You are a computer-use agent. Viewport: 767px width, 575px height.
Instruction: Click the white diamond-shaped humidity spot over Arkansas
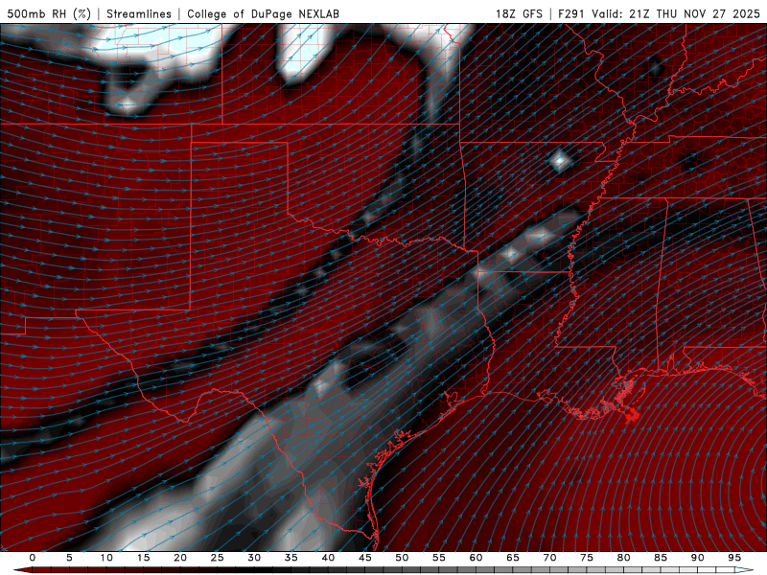click(559, 160)
